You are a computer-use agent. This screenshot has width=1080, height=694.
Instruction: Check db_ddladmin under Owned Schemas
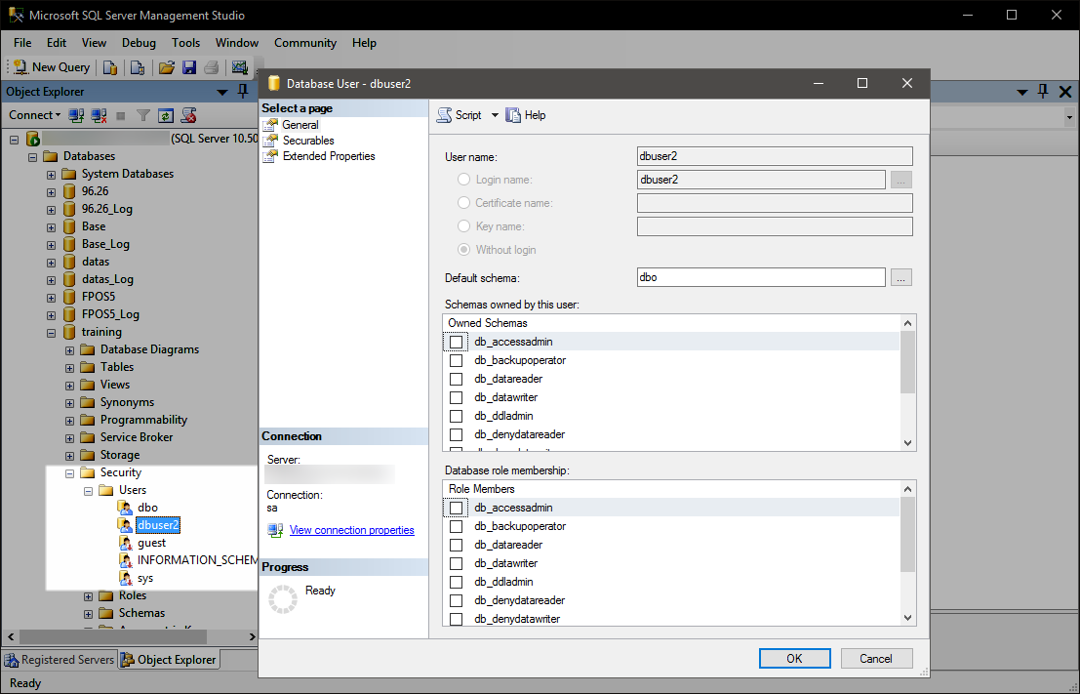pyautogui.click(x=456, y=416)
